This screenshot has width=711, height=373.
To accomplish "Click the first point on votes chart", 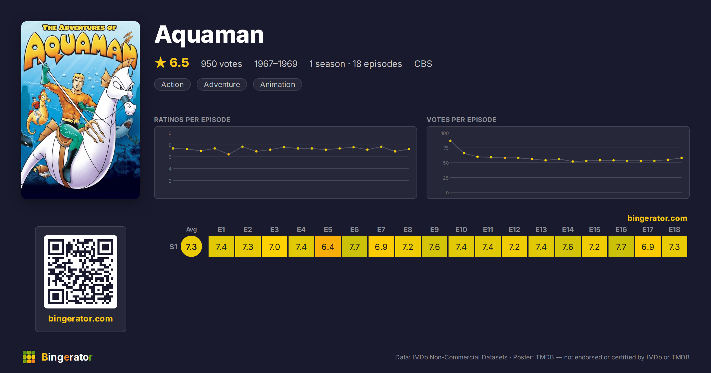I will [450, 141].
